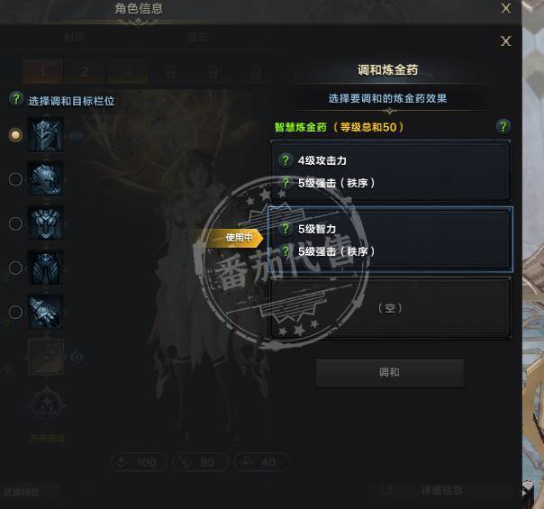Select the gloves equipment slot icon
This screenshot has height=509, width=544.
(x=45, y=312)
